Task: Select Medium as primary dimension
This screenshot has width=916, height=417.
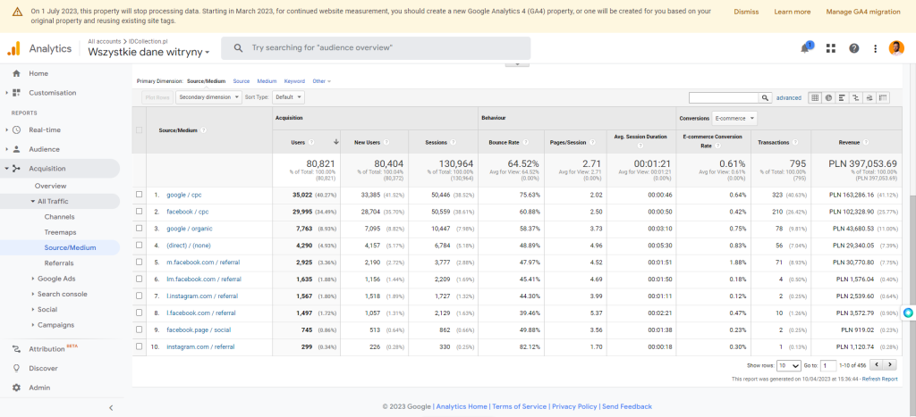Action: point(267,81)
